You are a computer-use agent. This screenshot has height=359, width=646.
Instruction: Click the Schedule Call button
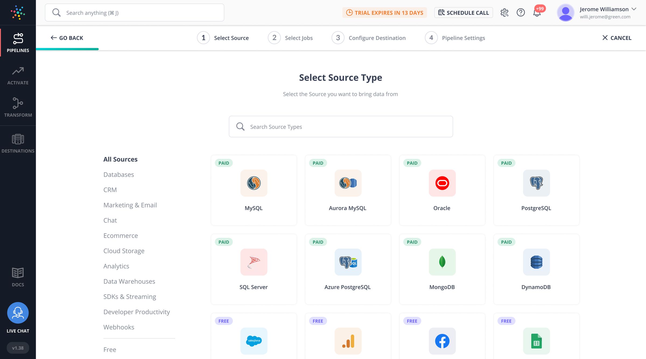pos(464,12)
